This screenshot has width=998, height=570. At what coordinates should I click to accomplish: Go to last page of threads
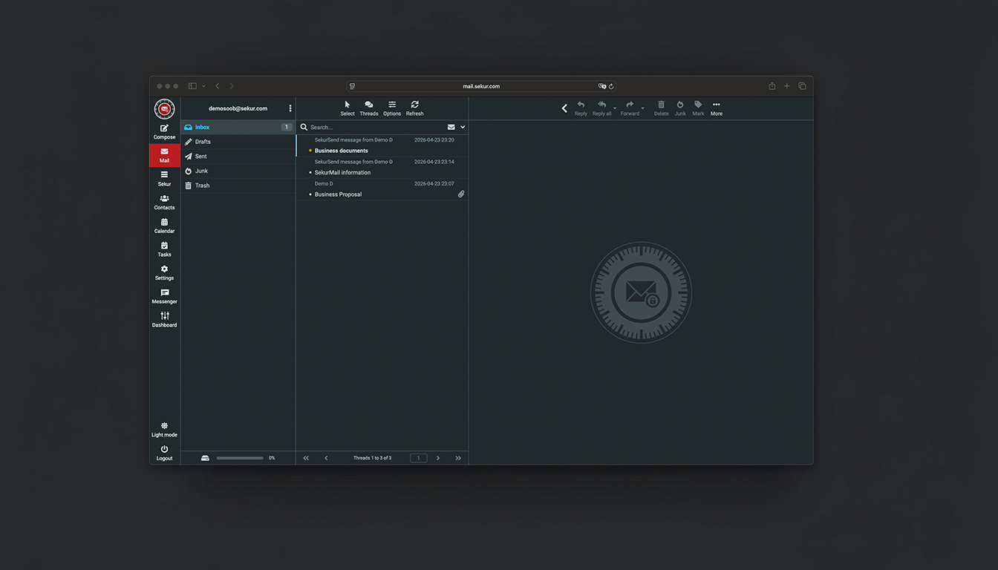tap(458, 458)
